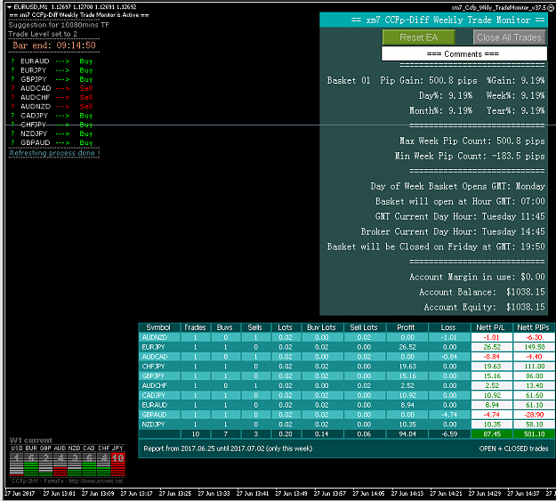The height and width of the screenshot is (501, 556).
Task: Click the report date range text
Action: click(x=228, y=448)
